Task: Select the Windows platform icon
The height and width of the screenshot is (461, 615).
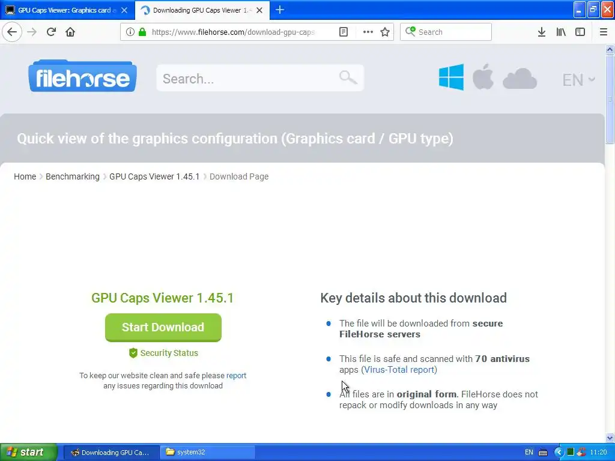Action: pos(451,77)
